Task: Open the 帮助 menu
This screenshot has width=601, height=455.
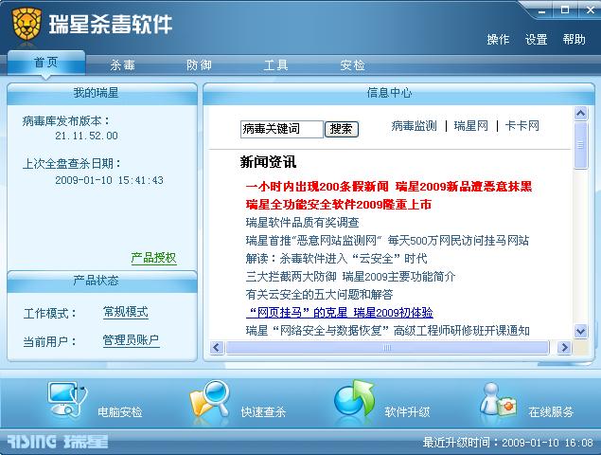Action: (x=574, y=39)
